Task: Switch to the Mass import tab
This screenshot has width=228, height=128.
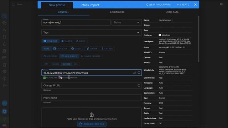Action: coord(90,5)
